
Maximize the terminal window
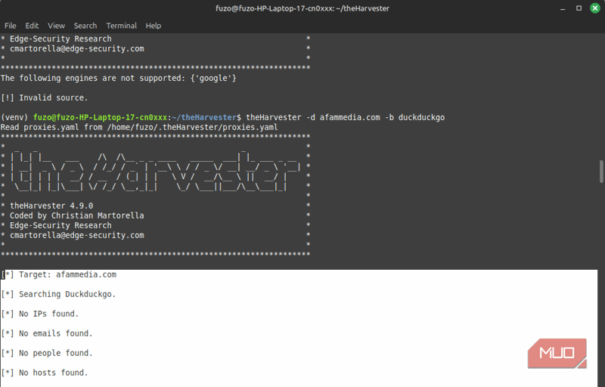coord(579,8)
